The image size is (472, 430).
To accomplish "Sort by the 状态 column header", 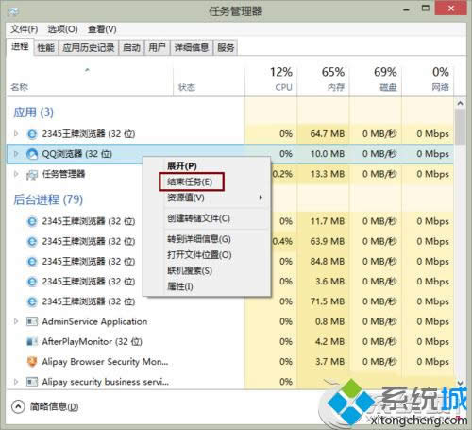I will [x=187, y=87].
